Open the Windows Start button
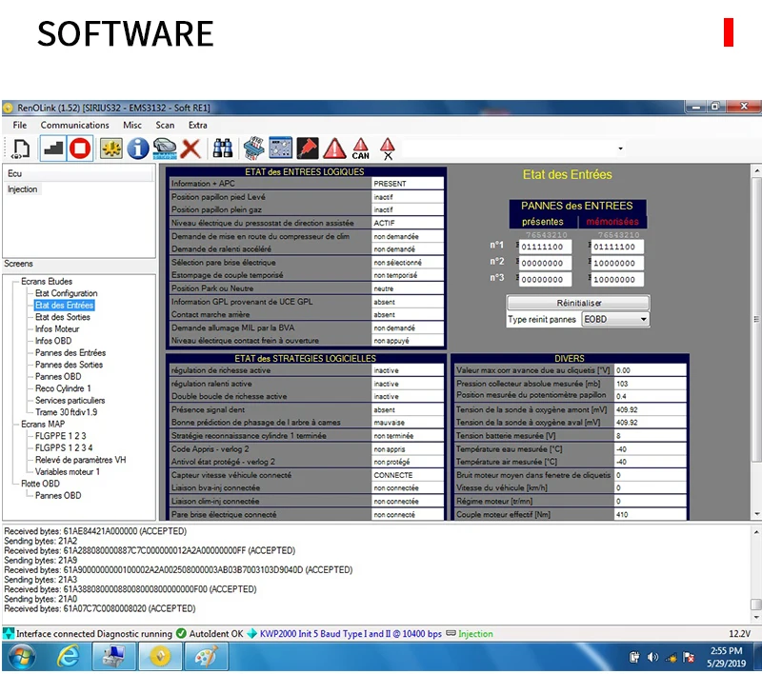This screenshot has width=762, height=674. (x=22, y=658)
